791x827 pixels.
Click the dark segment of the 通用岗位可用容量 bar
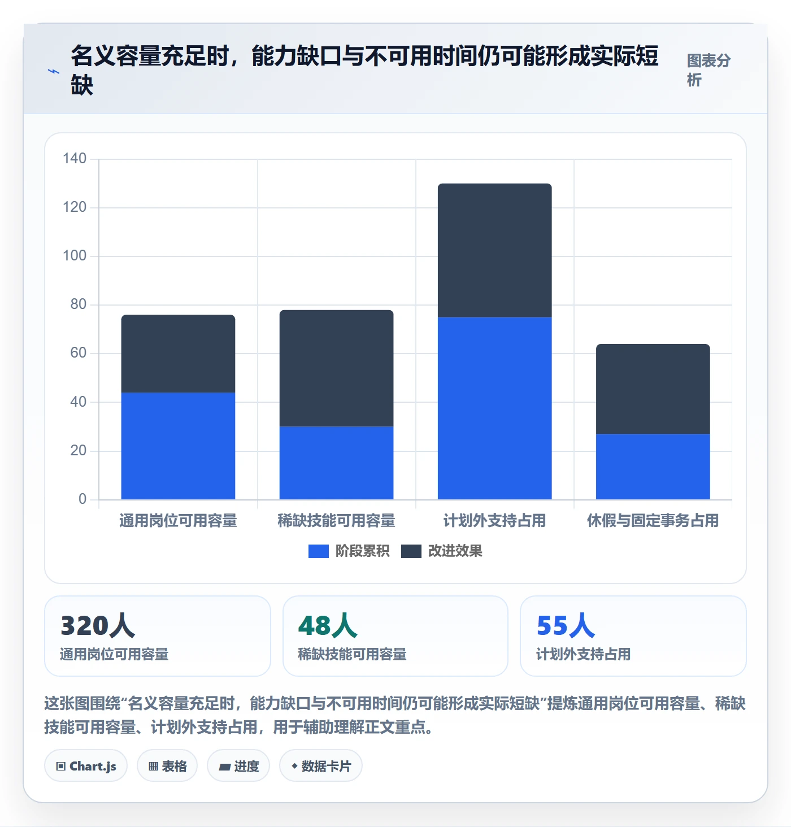pyautogui.click(x=178, y=354)
